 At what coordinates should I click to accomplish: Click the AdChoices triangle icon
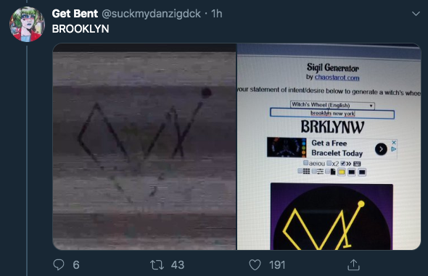(x=393, y=149)
